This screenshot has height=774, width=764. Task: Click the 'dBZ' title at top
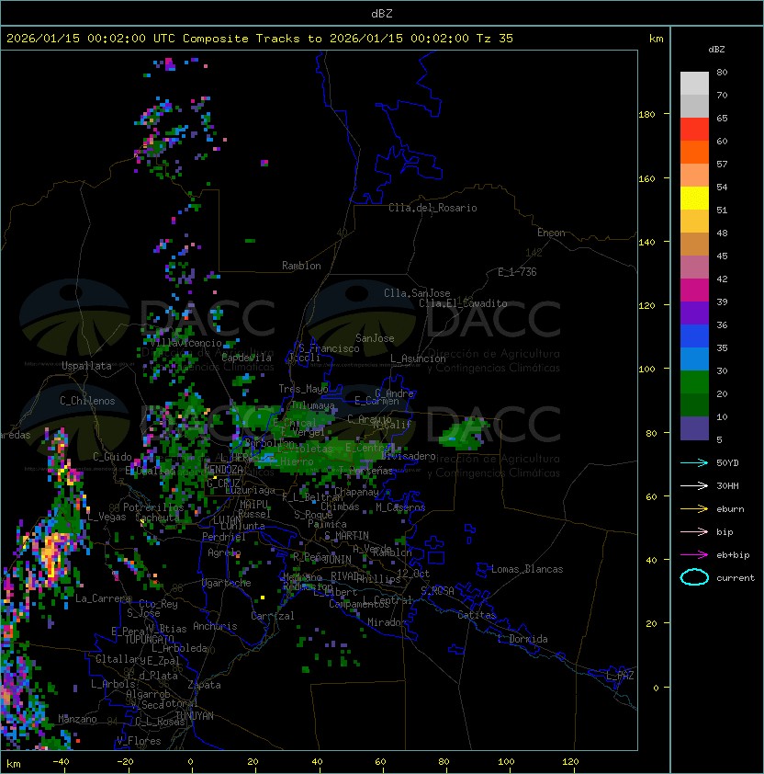tap(382, 13)
